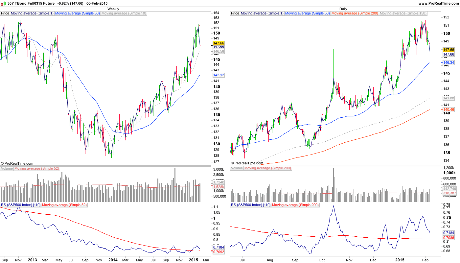Open Moving average (Simple 52) in Weekly volume panel
The width and height of the screenshot is (460, 263).
pos(36,168)
